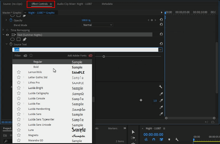This screenshot has height=144, width=220.
Task: Open the Markers panel tab
Action: tap(113, 128)
